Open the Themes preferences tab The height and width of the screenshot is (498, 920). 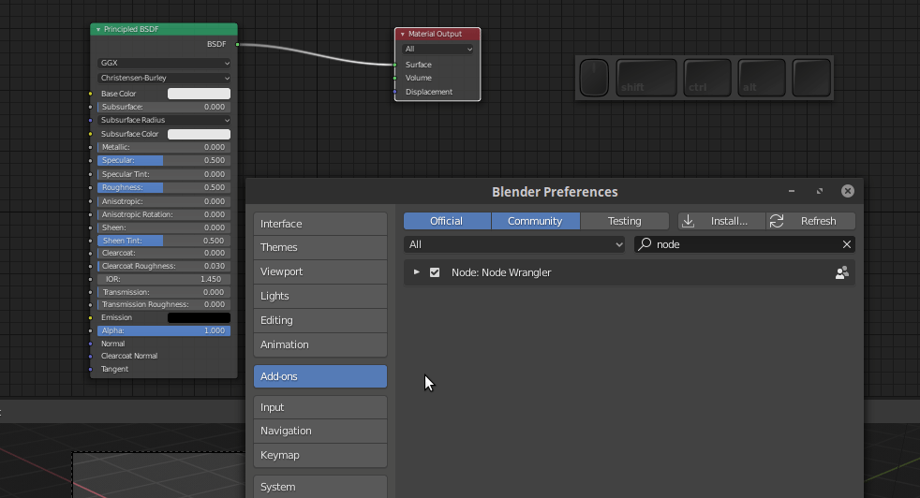(x=320, y=247)
